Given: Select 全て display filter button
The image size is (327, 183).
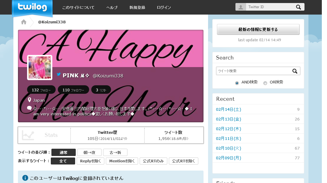Looking at the screenshot, I should 63,161.
